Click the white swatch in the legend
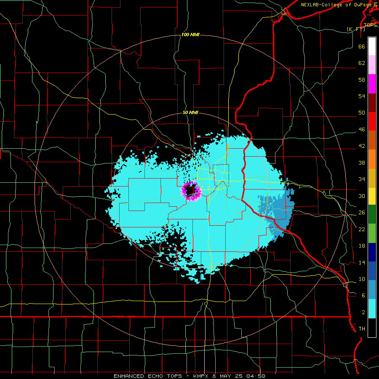The height and width of the screenshot is (379, 379). point(372,46)
